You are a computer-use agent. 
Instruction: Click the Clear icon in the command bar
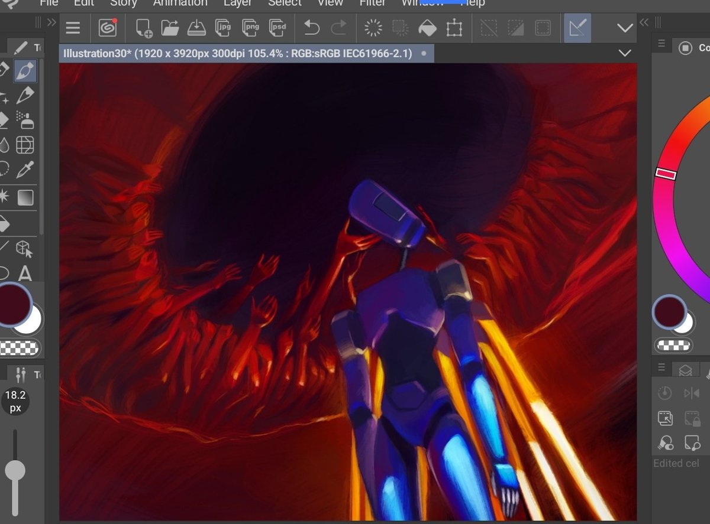pos(373,28)
